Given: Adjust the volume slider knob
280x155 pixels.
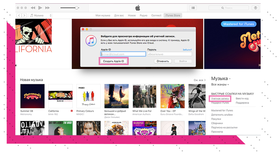Looking at the screenshot, I should [x=77, y=8].
